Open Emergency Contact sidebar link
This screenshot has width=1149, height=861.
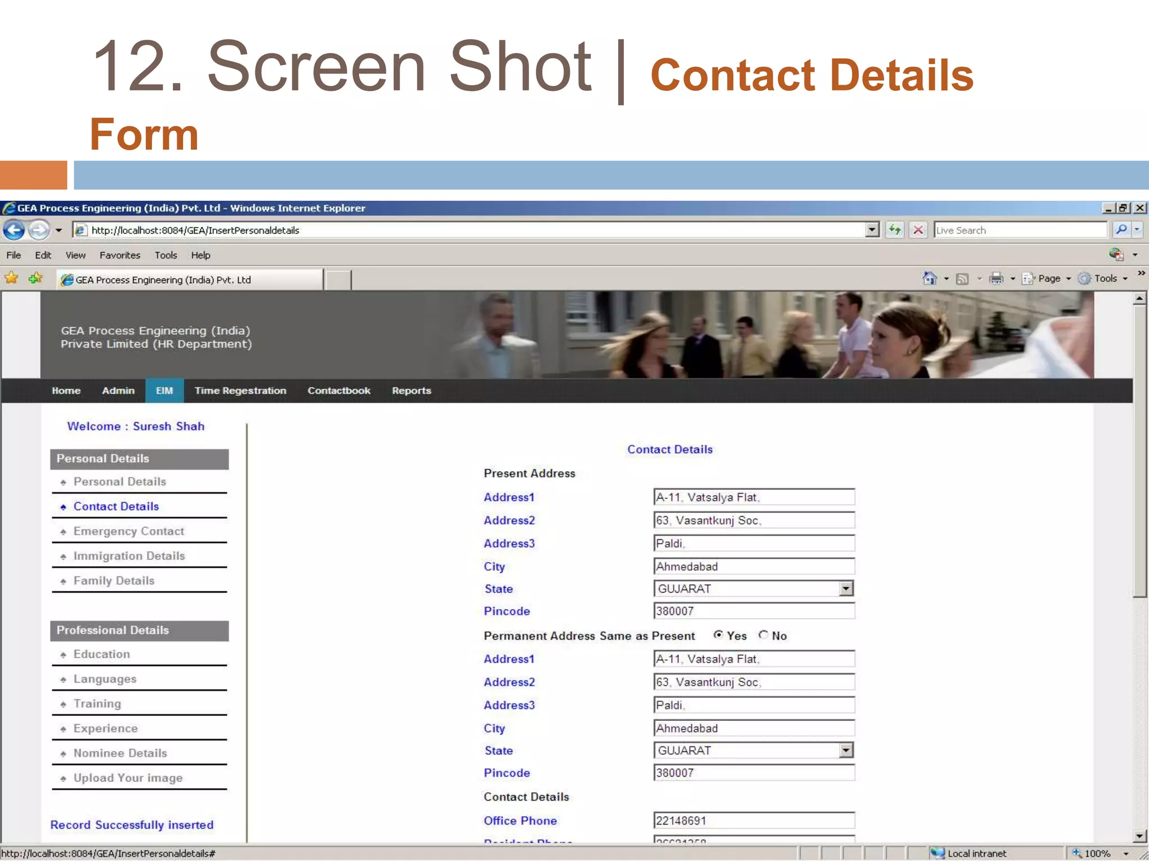click(x=128, y=531)
